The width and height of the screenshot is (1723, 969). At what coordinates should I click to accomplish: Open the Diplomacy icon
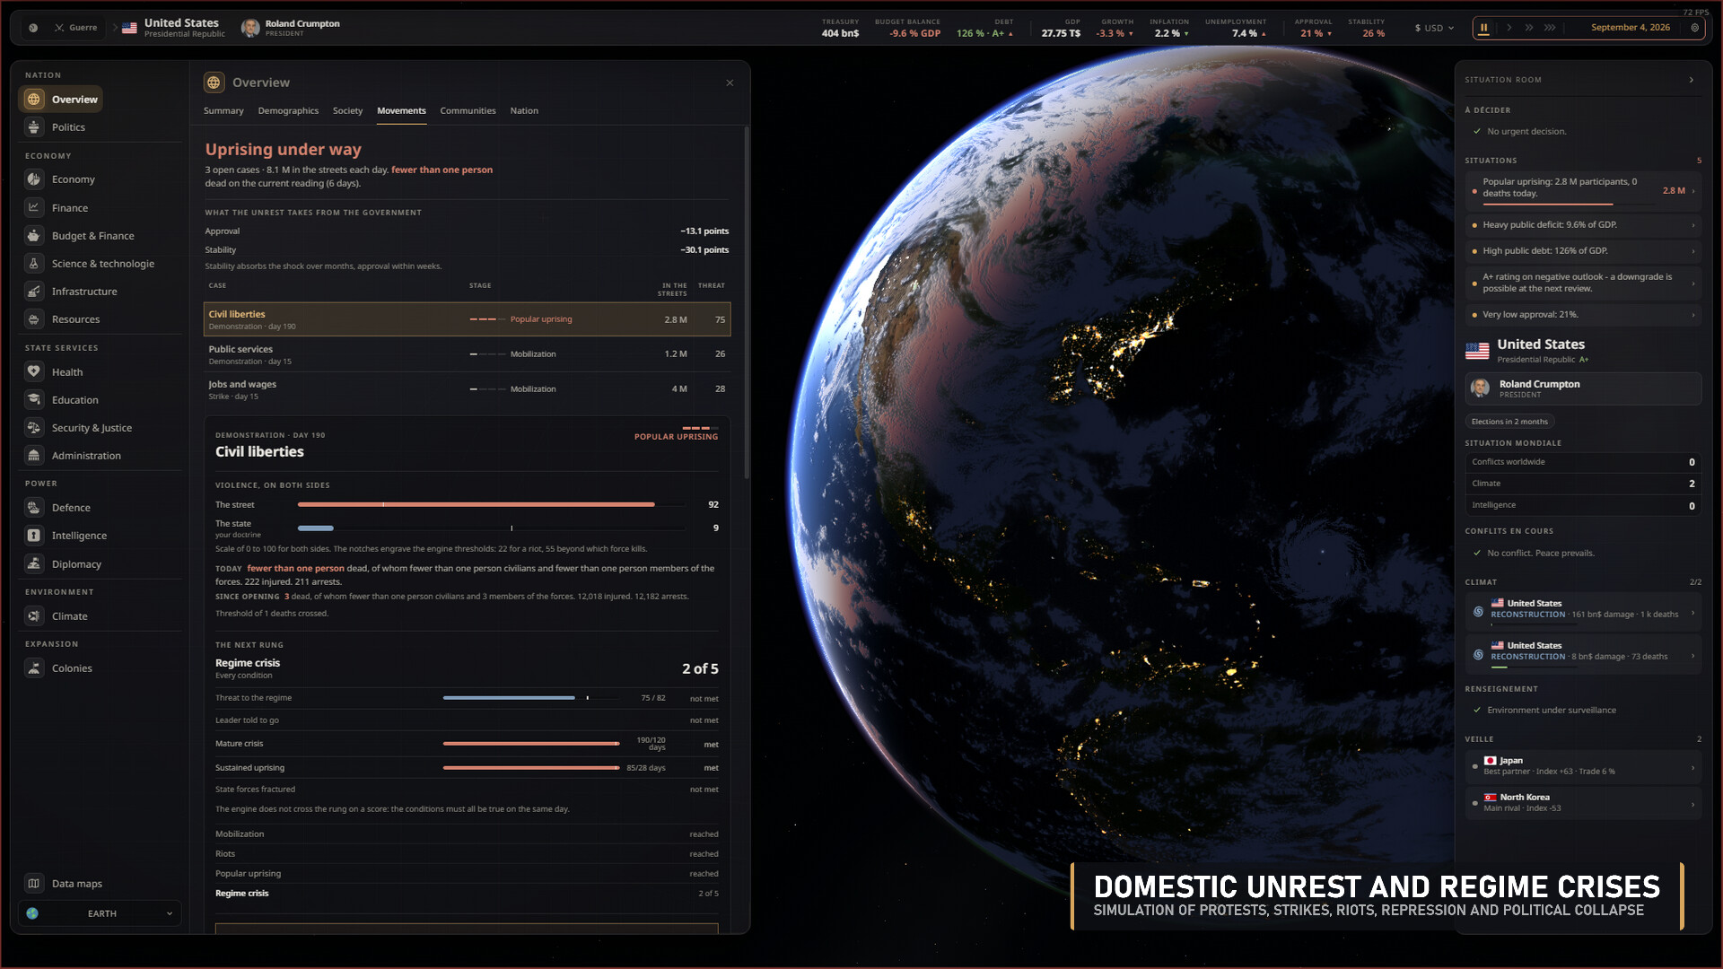tap(34, 564)
